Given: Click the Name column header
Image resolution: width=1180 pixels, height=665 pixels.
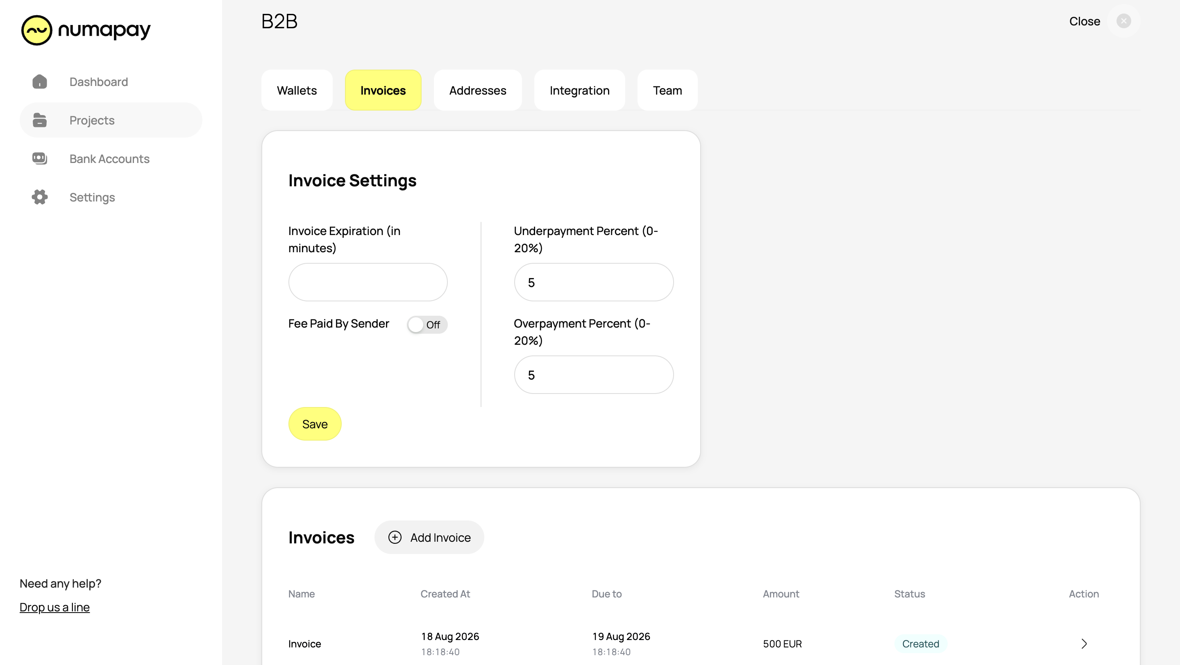Looking at the screenshot, I should coord(302,594).
